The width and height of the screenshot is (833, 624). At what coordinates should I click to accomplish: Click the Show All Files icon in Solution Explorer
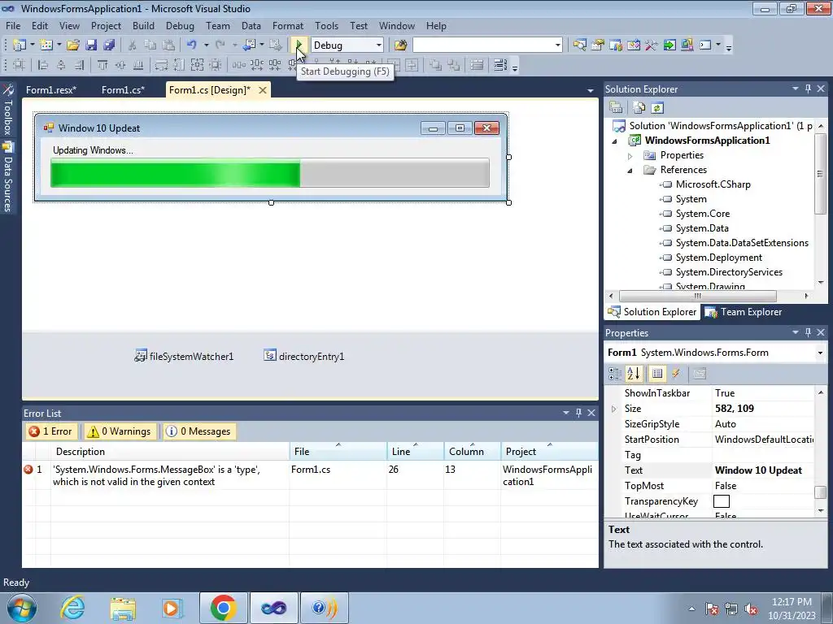tap(639, 108)
